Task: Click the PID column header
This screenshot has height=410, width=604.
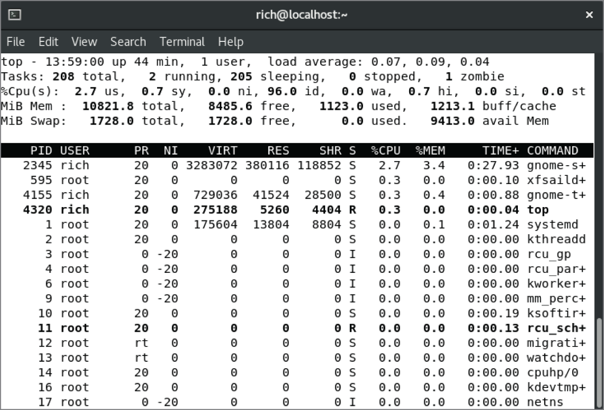Action: 41,150
